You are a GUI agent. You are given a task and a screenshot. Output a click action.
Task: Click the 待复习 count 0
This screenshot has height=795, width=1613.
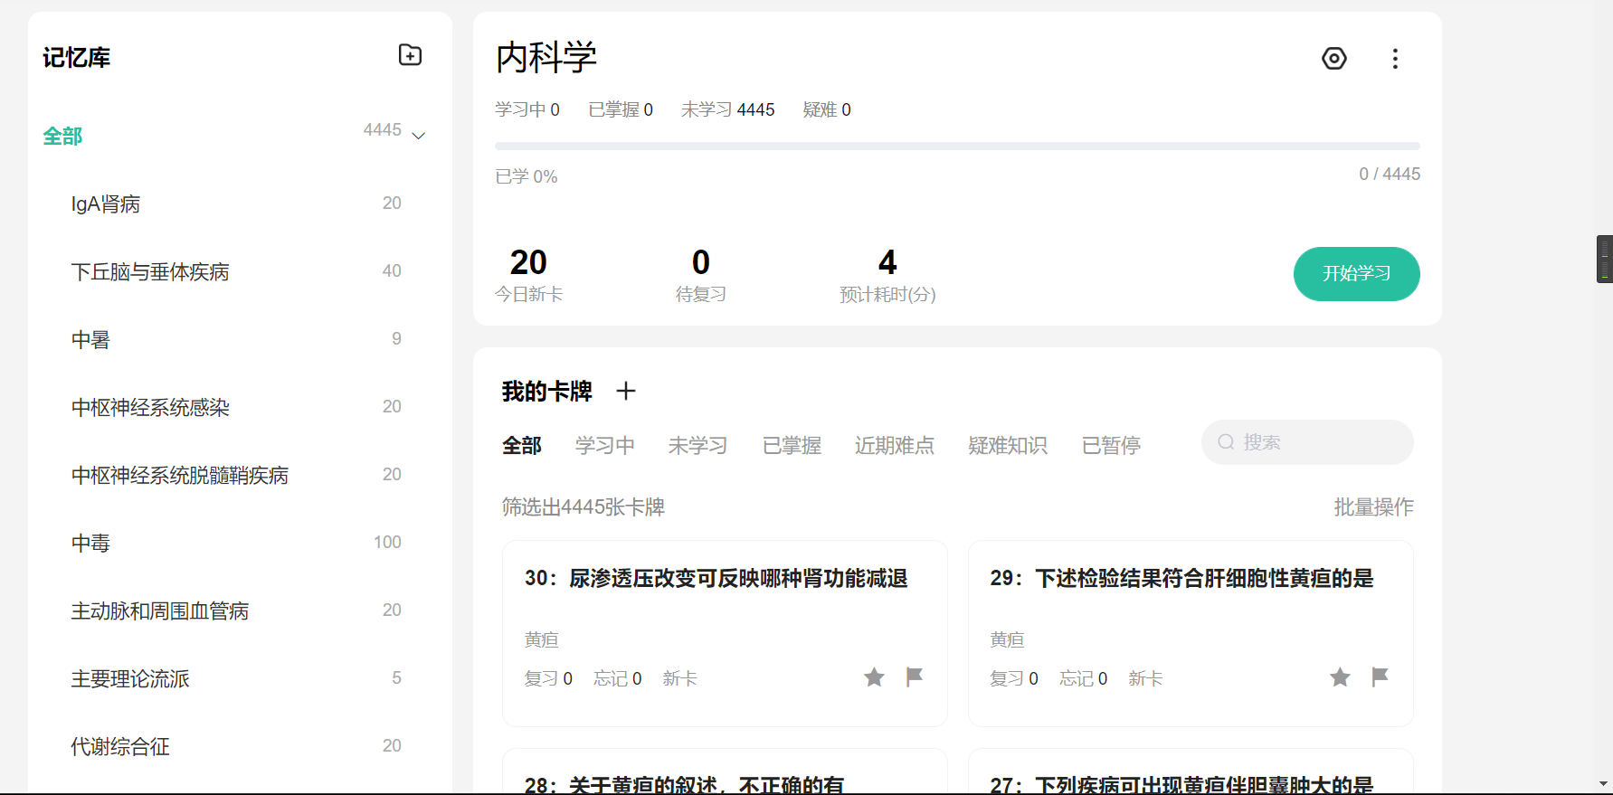coord(701,262)
